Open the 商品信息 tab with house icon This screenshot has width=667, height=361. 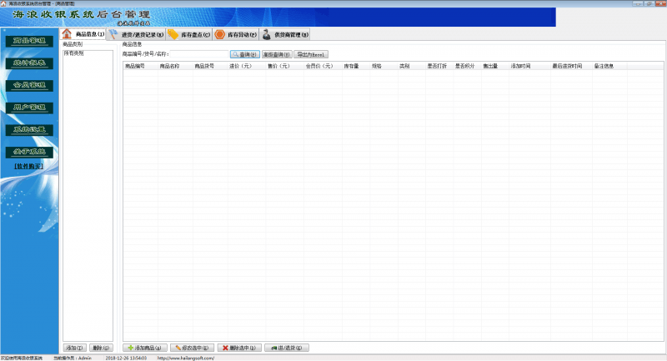click(x=84, y=34)
